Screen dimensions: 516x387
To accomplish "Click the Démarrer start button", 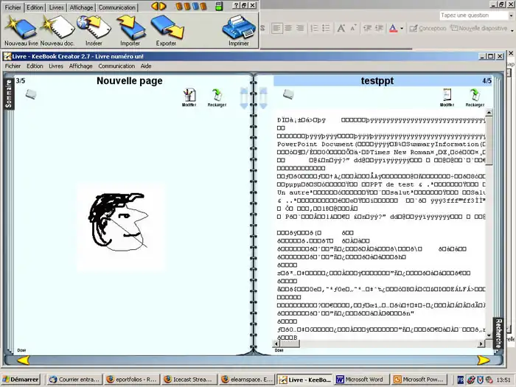I will click(x=21, y=380).
